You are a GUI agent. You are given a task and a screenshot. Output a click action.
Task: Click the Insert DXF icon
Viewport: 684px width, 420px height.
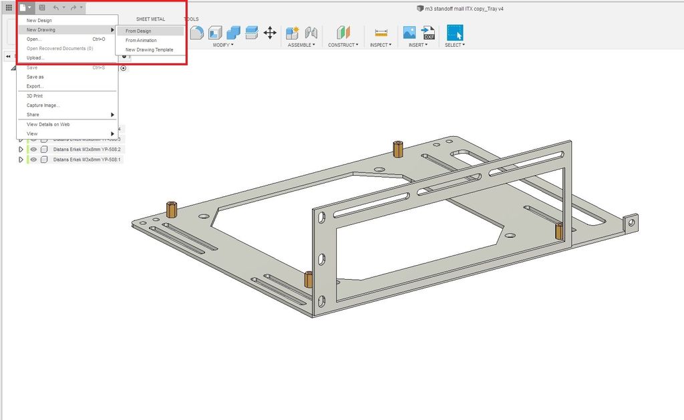pos(427,31)
